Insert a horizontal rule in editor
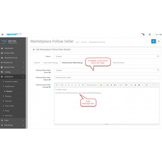162x162 pixels. (x=143, y=85)
